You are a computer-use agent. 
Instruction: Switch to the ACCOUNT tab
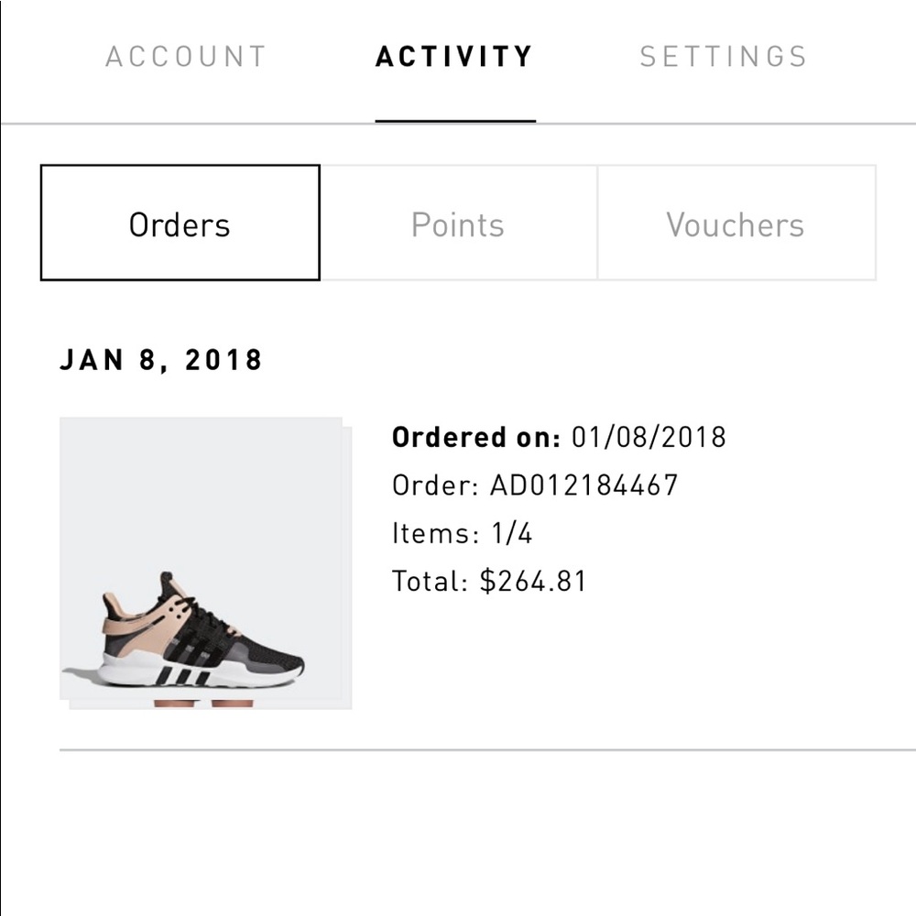point(187,56)
